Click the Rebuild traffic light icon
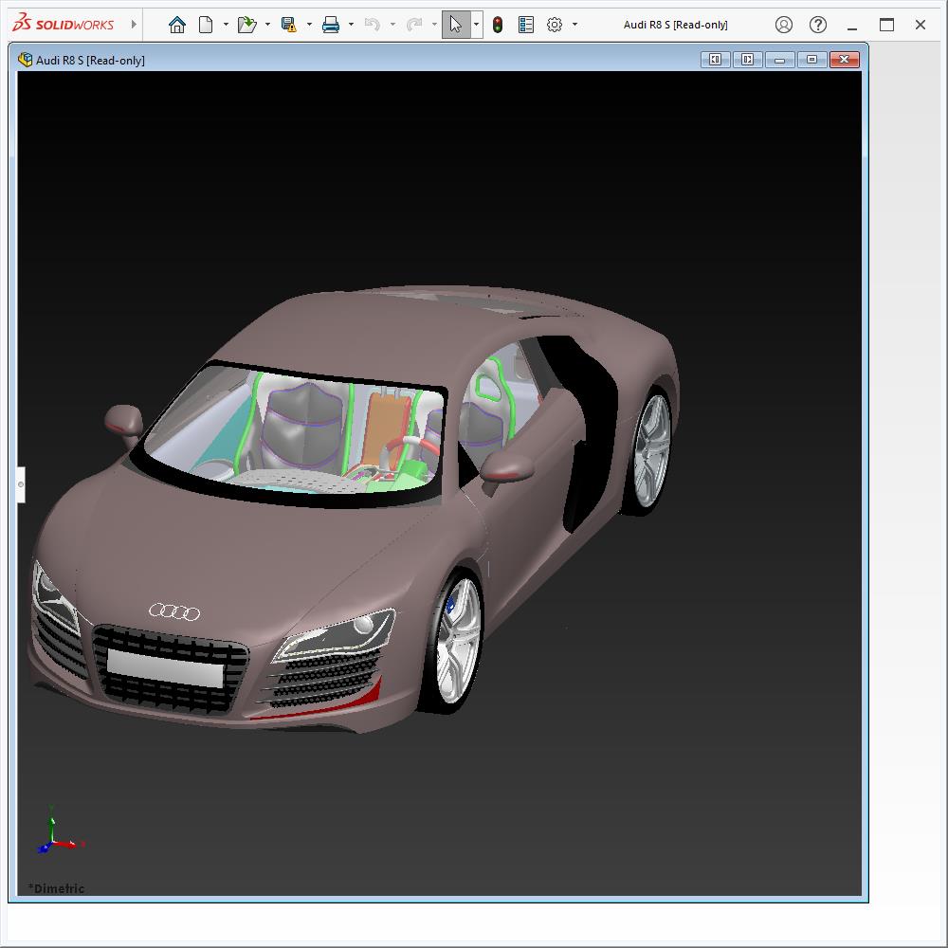Viewport: 948px width, 948px height. point(498,25)
